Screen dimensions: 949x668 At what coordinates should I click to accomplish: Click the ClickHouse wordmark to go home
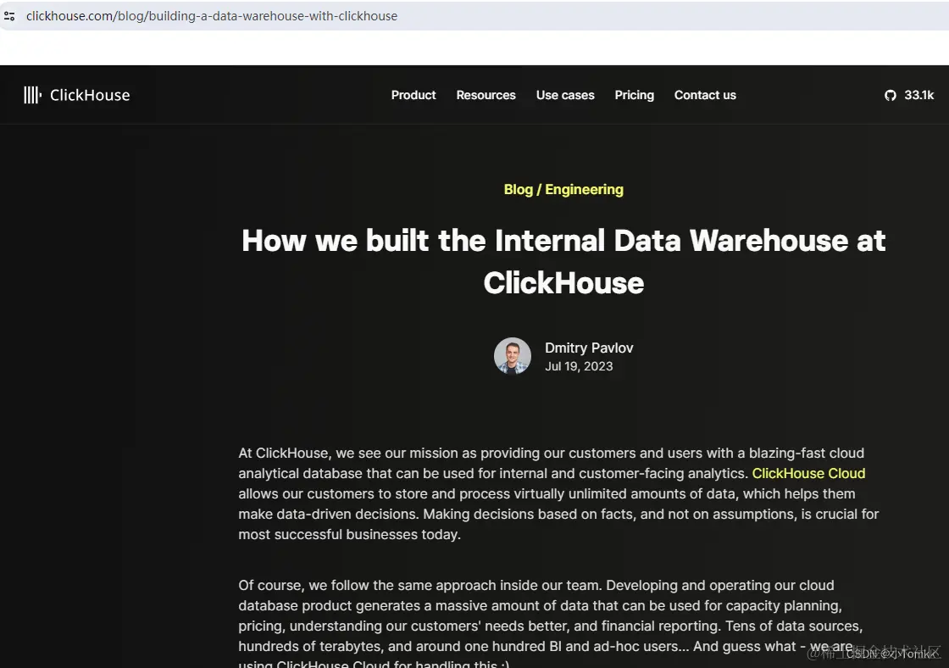[x=90, y=95]
